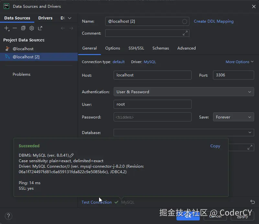Remove selected data source with minus icon
The height and width of the screenshot is (224, 259).
15,28
